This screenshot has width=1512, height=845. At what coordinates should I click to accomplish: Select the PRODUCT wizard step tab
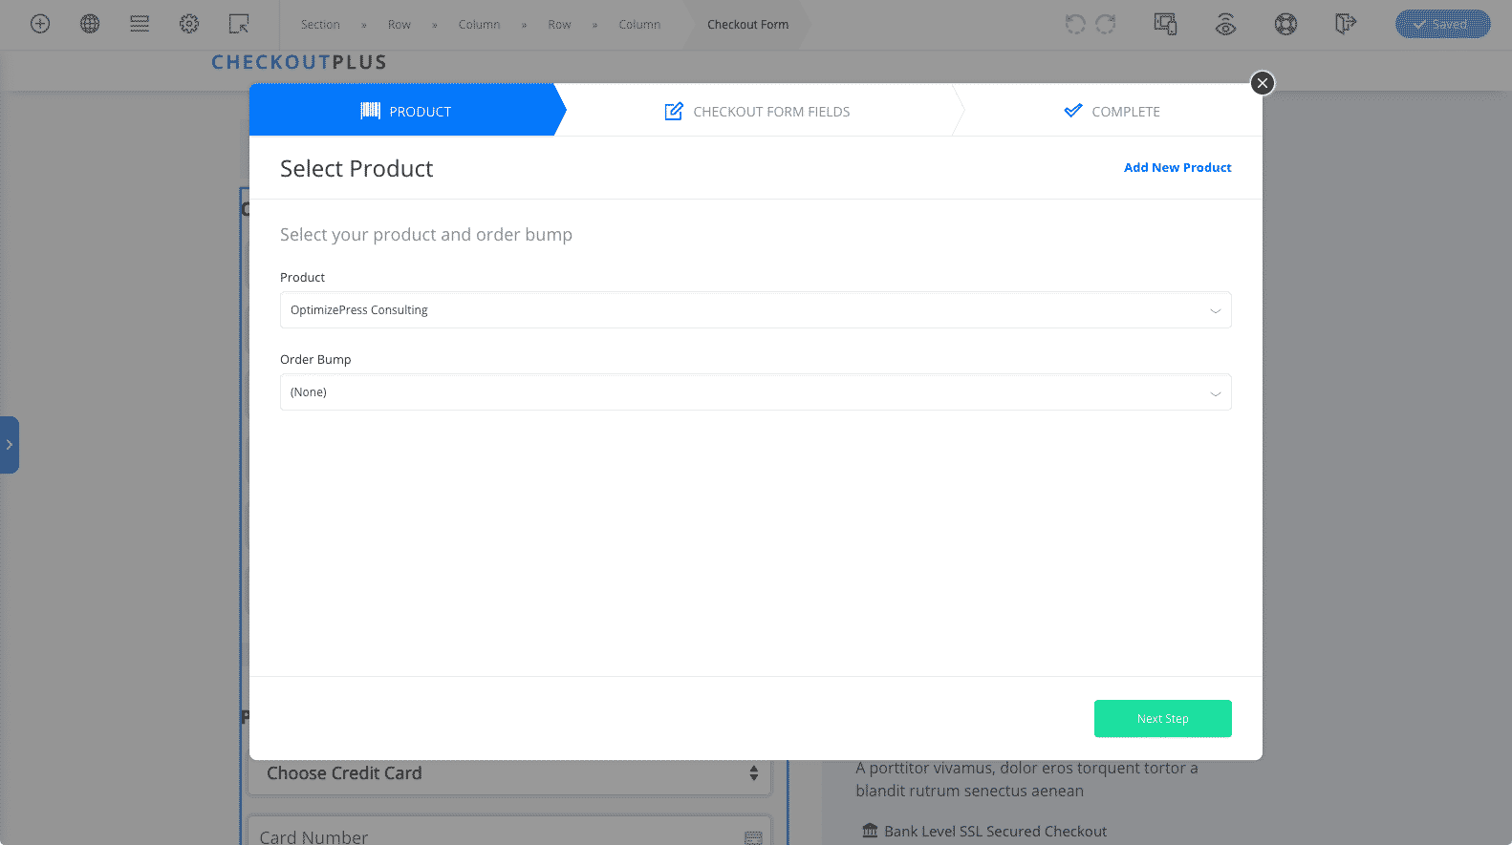point(407,110)
